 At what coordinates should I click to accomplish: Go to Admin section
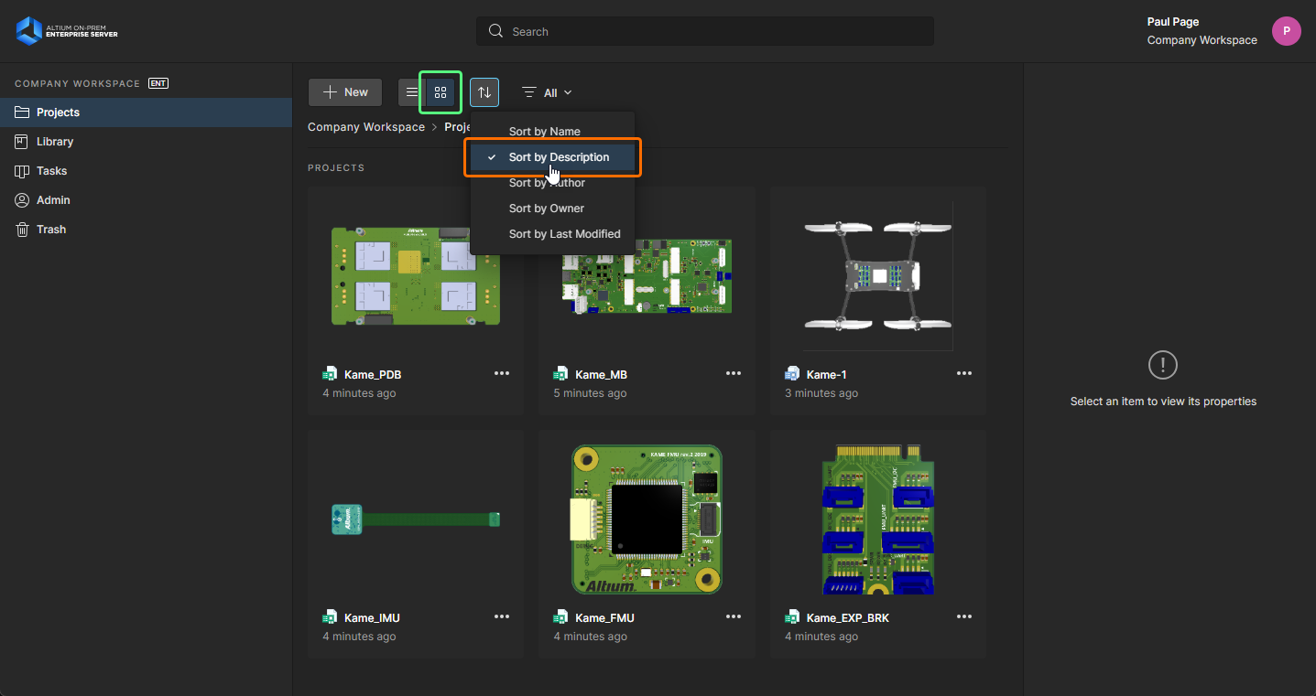(x=53, y=200)
